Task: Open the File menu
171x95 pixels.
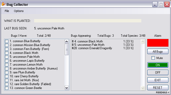Action: 7,11
